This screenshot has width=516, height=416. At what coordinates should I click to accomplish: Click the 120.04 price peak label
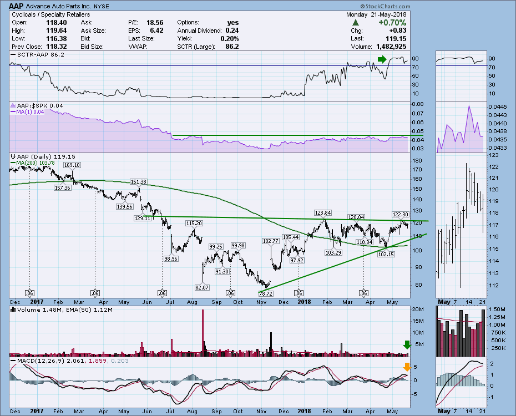[356, 217]
